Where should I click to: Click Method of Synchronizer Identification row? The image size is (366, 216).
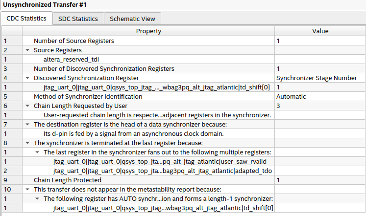pyautogui.click(x=88, y=96)
